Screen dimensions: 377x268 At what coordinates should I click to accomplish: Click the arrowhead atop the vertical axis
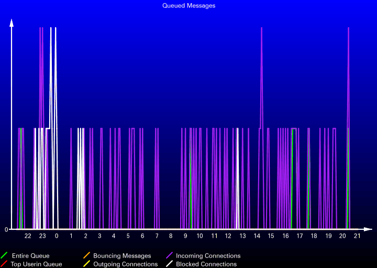tap(12, 22)
